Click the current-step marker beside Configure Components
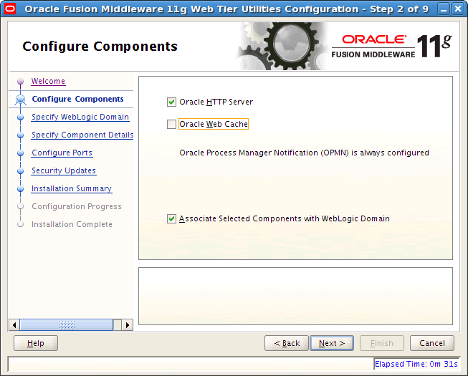Screen dimensions: 468x376 [x=20, y=100]
